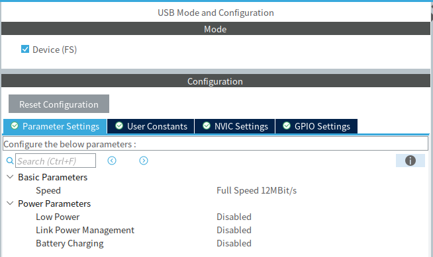The image size is (433, 257).
Task: Focus the Search (Ctrl+F) input field
Action: pos(56,161)
